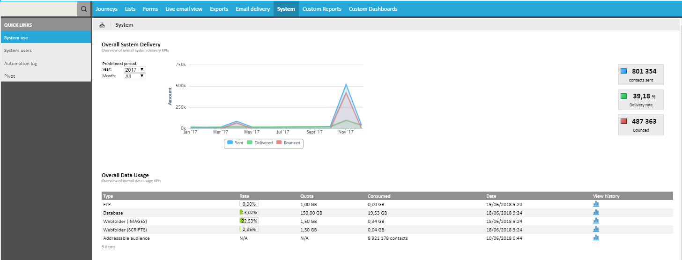Viewport: 682px width, 260px height.
Task: Open the Email delivery tab
Action: click(x=252, y=9)
